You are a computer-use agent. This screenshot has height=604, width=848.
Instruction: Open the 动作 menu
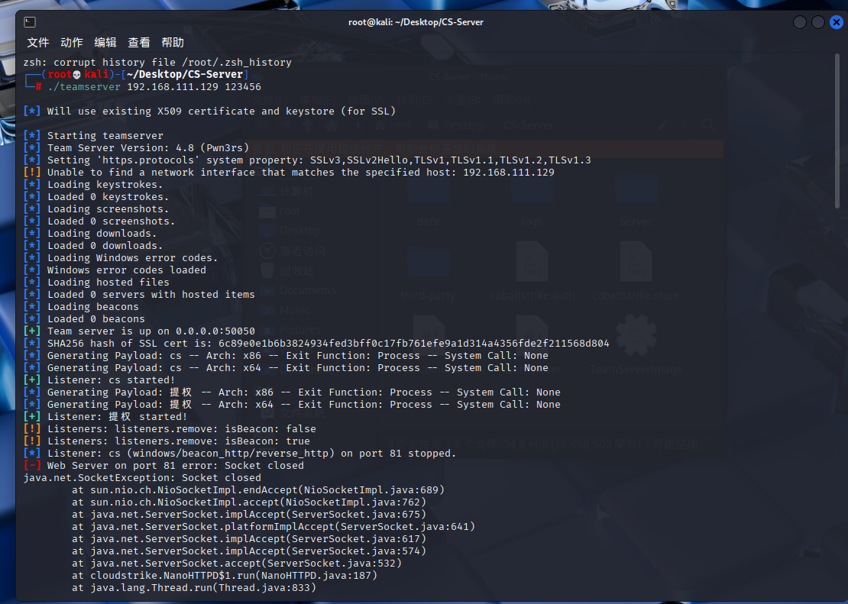[x=71, y=43]
